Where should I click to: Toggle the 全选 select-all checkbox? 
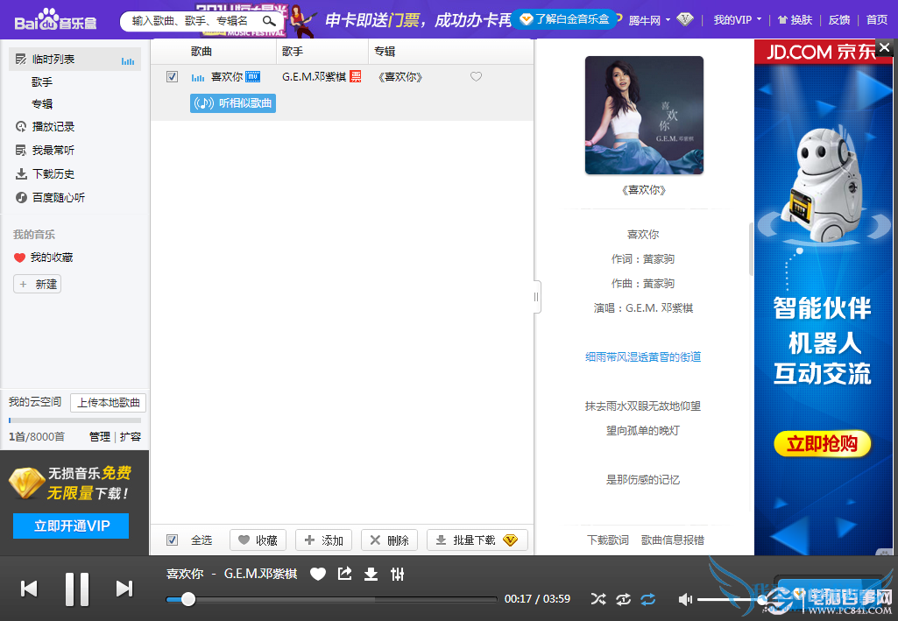click(173, 540)
